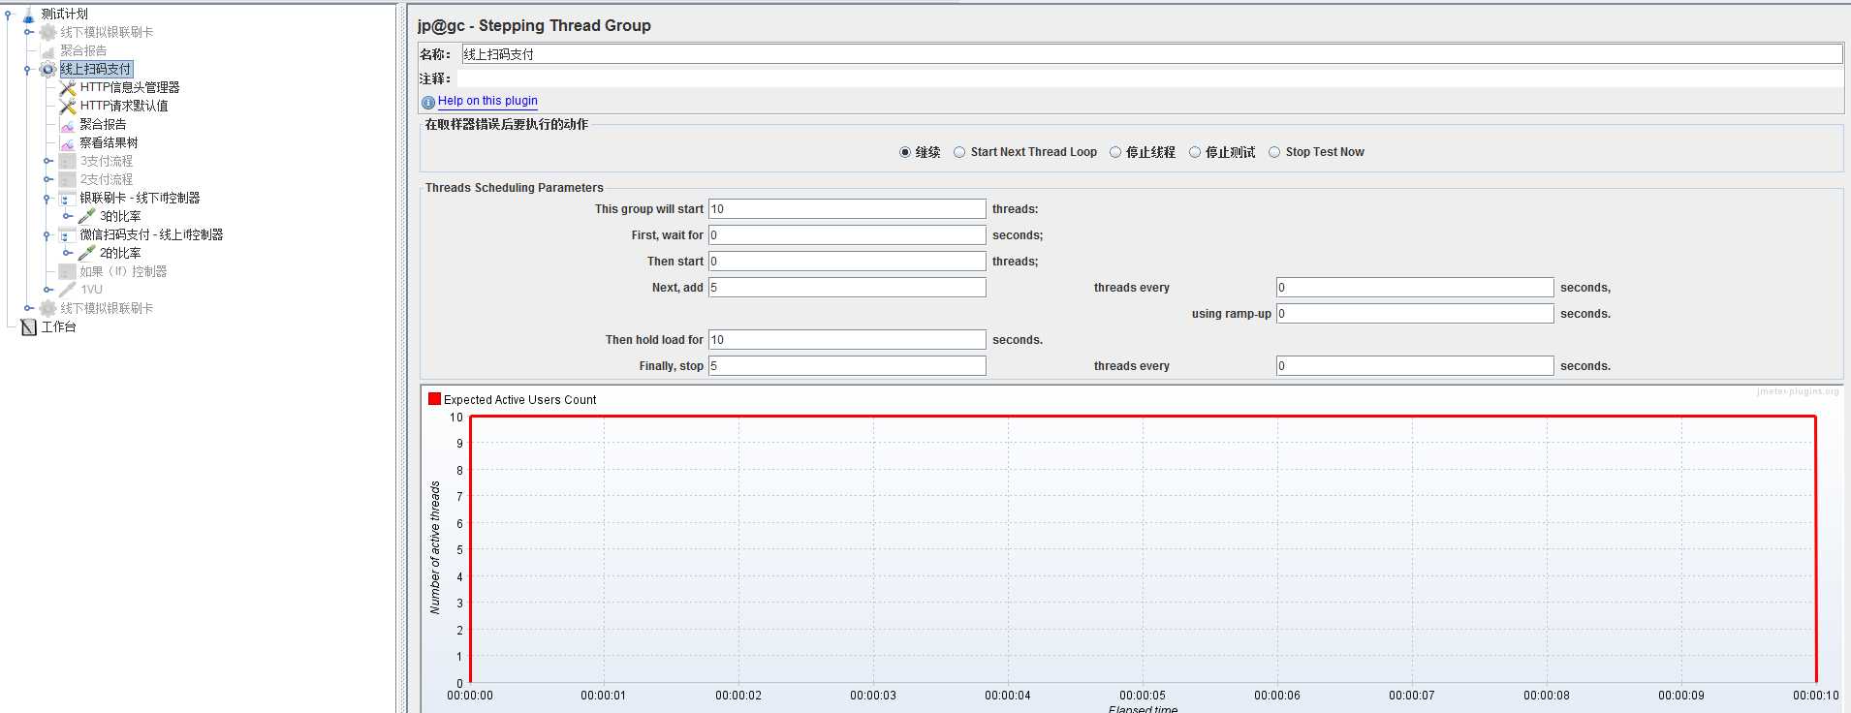Click the pipette icon of 3的比率
Screen dimensions: 1851x713
click(x=87, y=216)
